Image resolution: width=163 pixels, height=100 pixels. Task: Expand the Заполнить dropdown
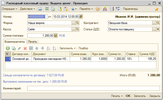pos(67,48)
